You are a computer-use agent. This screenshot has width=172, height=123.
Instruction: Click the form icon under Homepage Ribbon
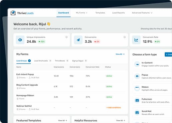pyautogui.click(x=18, y=99)
